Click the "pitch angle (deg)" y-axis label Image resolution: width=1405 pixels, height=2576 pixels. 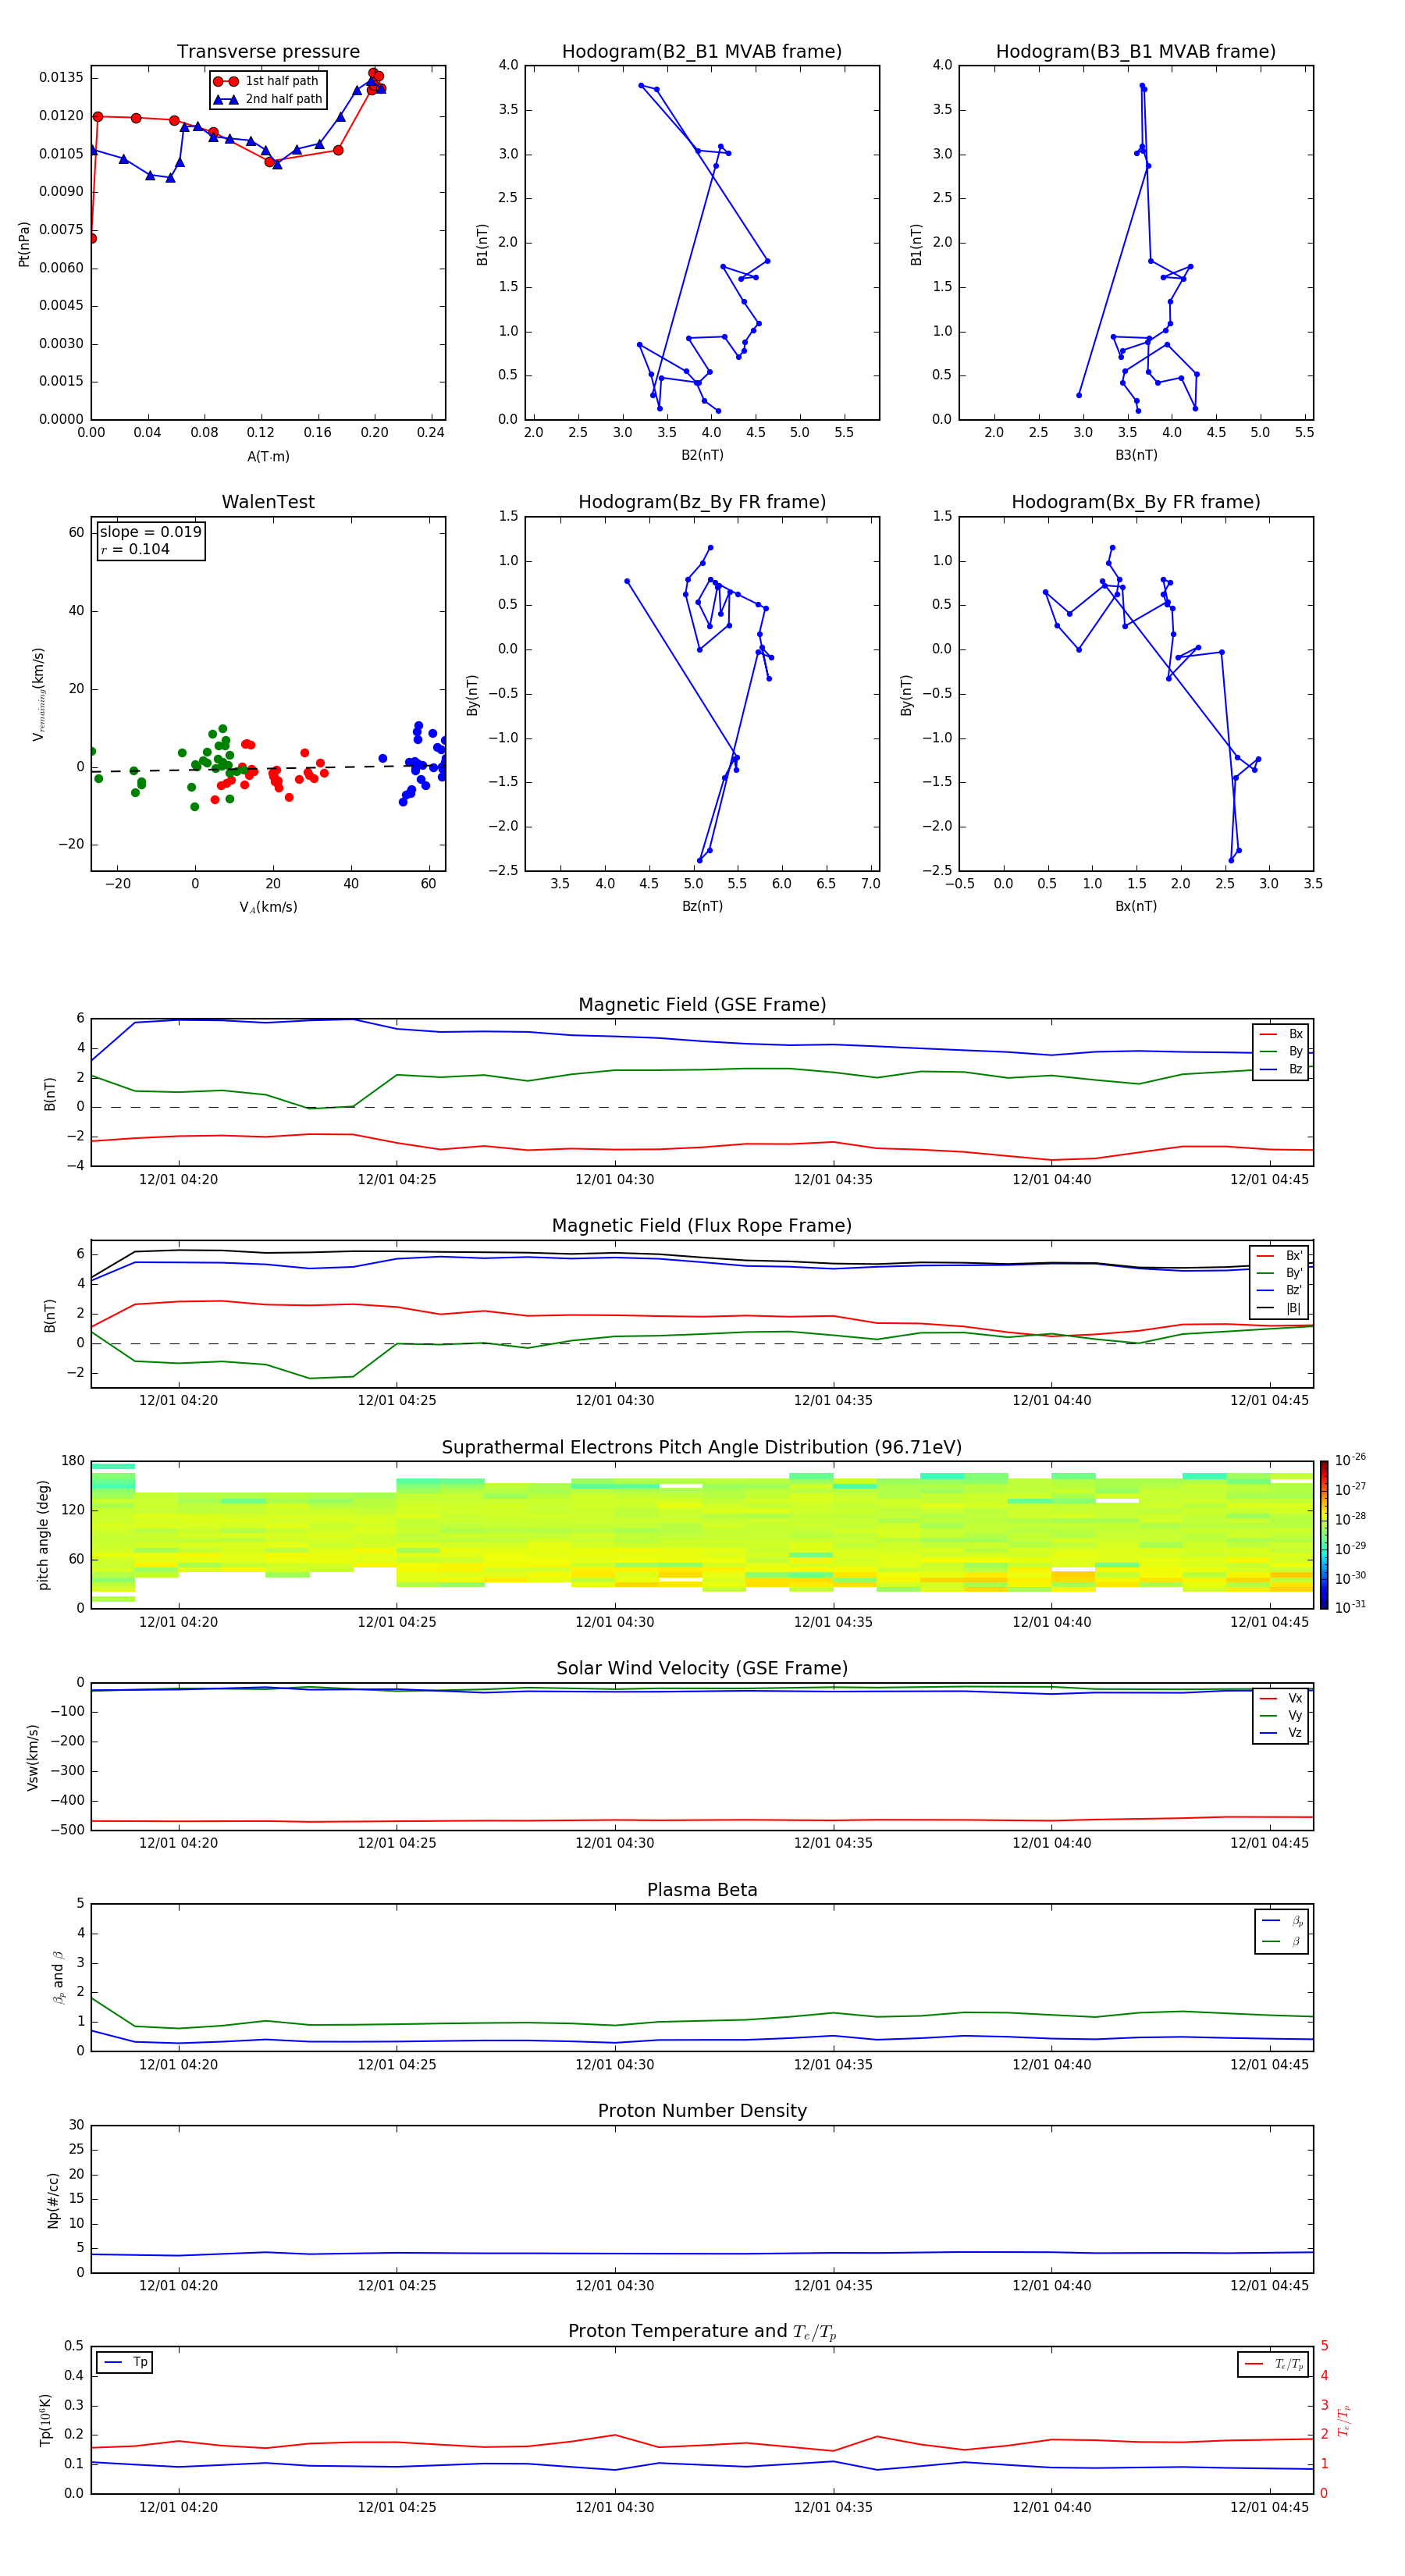[x=43, y=1535]
